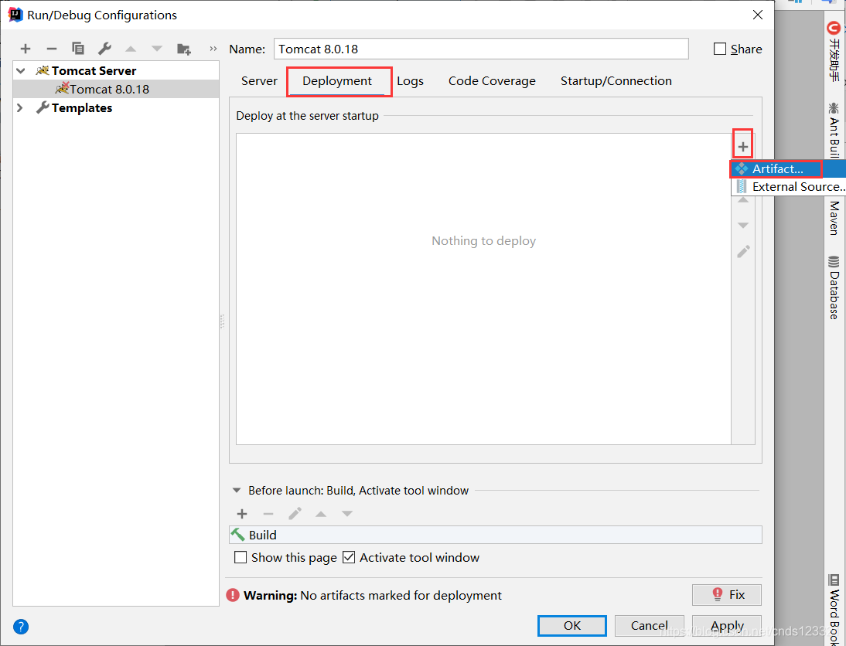Open help with question mark icon
This screenshot has height=646, width=846.
click(21, 627)
